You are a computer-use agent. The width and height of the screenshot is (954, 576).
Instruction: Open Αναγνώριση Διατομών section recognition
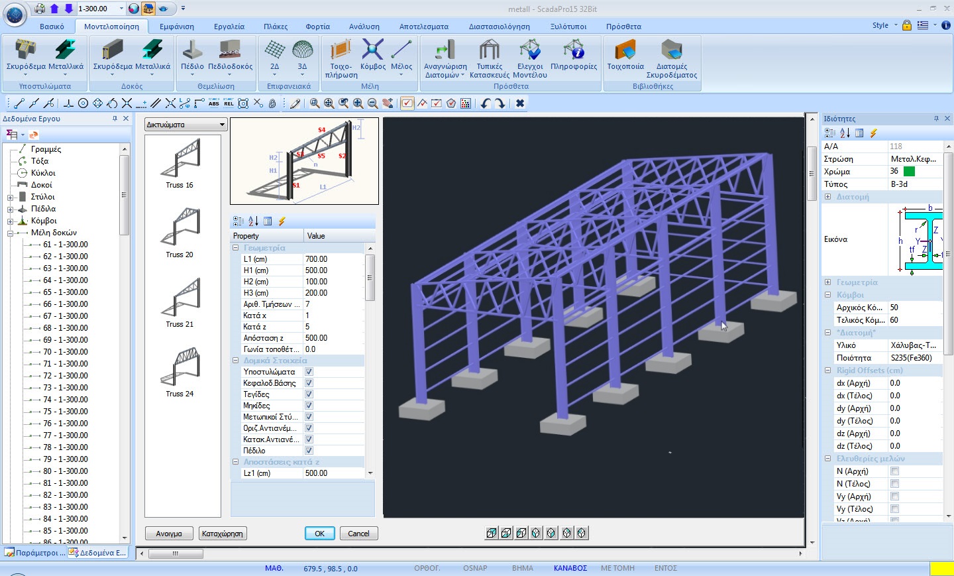(445, 58)
